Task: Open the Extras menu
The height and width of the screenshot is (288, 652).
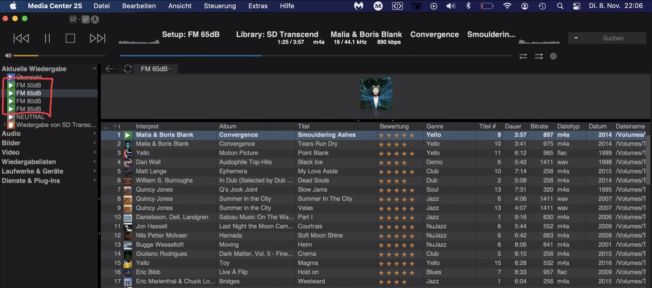Action: 258,6
